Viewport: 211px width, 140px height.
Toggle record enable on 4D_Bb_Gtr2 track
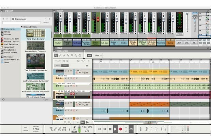point(74,93)
